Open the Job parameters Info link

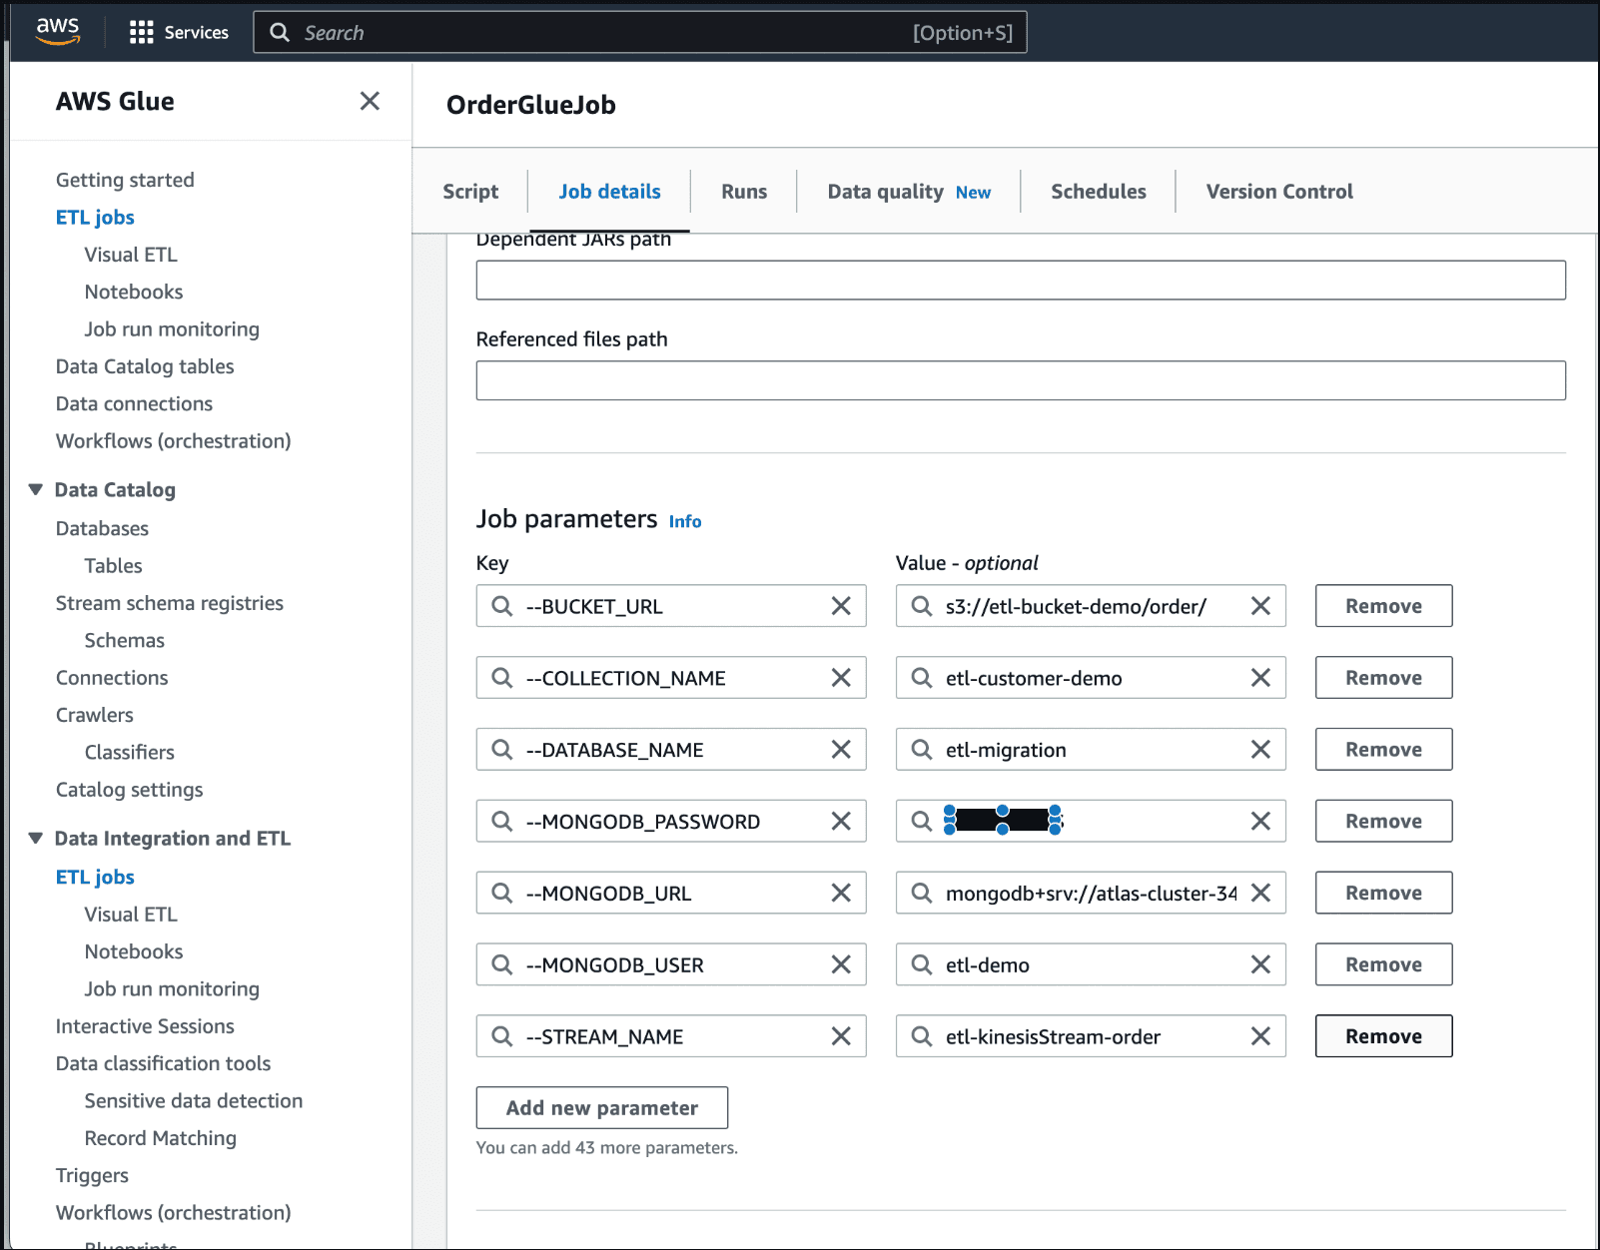[685, 521]
